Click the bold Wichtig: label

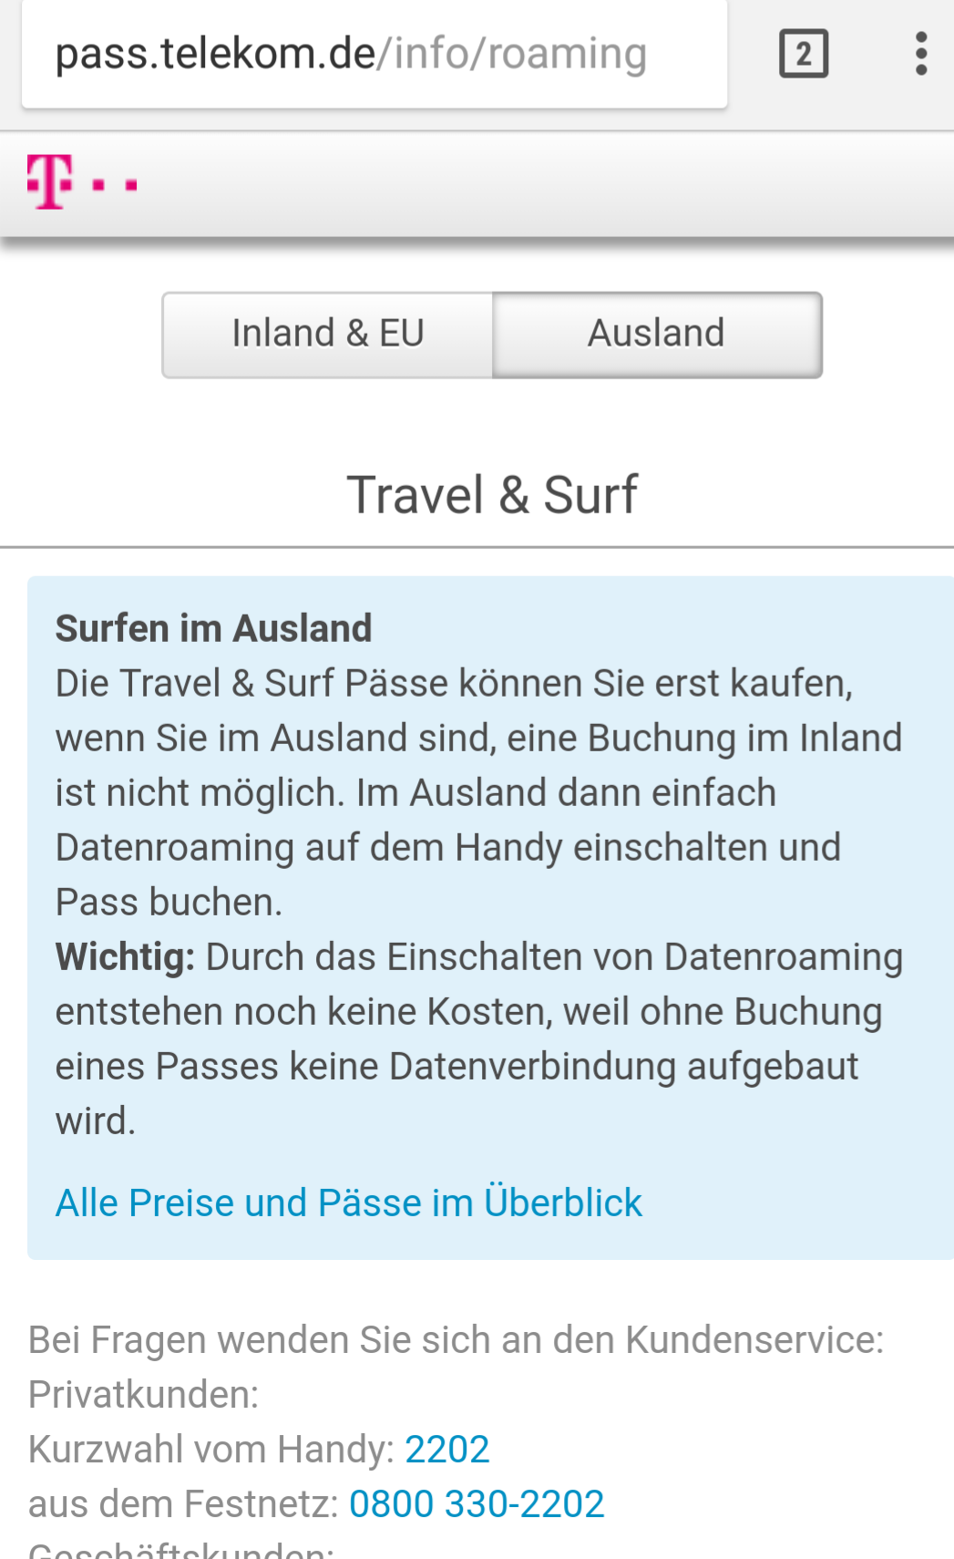pos(126,957)
